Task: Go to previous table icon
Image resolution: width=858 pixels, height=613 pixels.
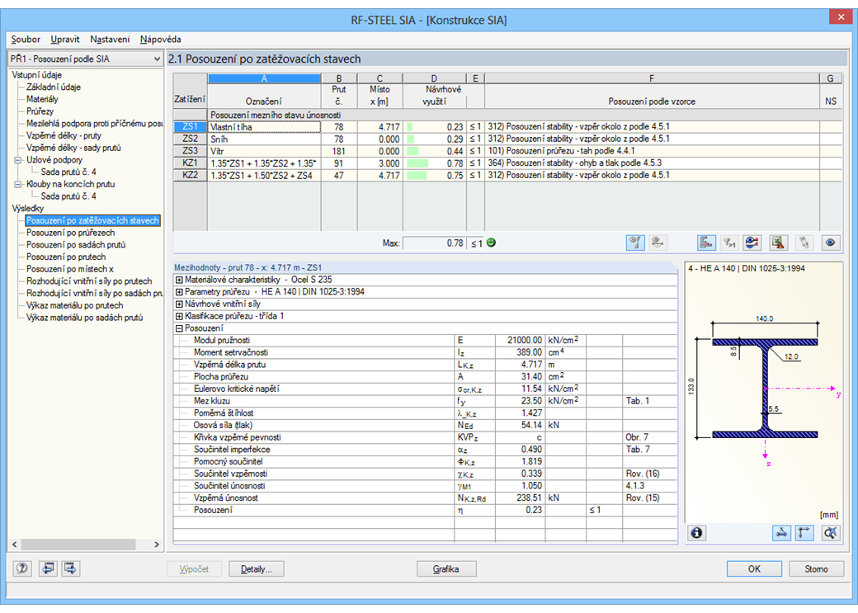Action: 48,568
